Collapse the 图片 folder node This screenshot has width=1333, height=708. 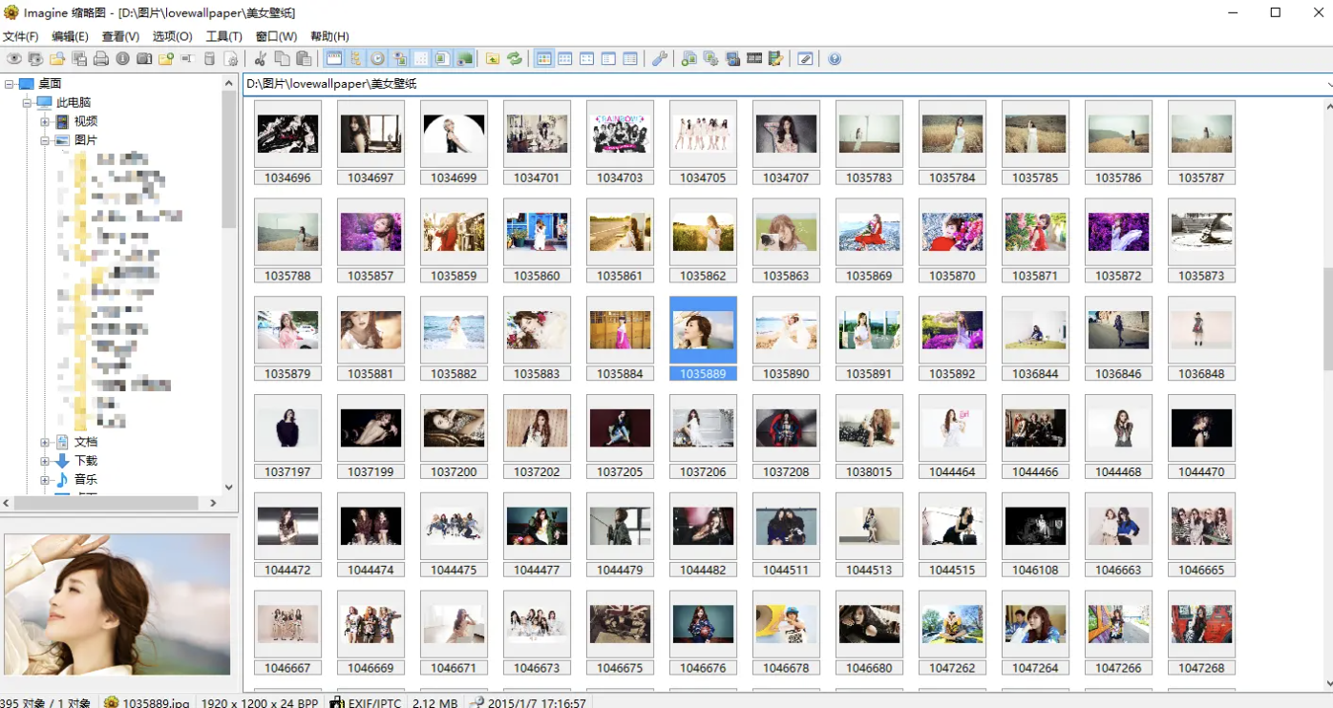tap(45, 140)
